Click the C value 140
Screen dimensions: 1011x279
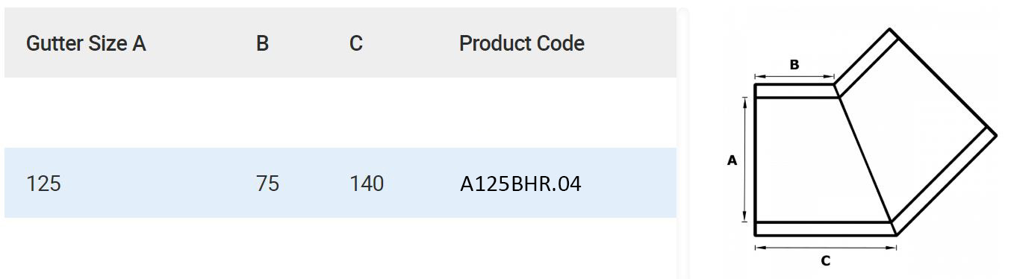tap(367, 184)
